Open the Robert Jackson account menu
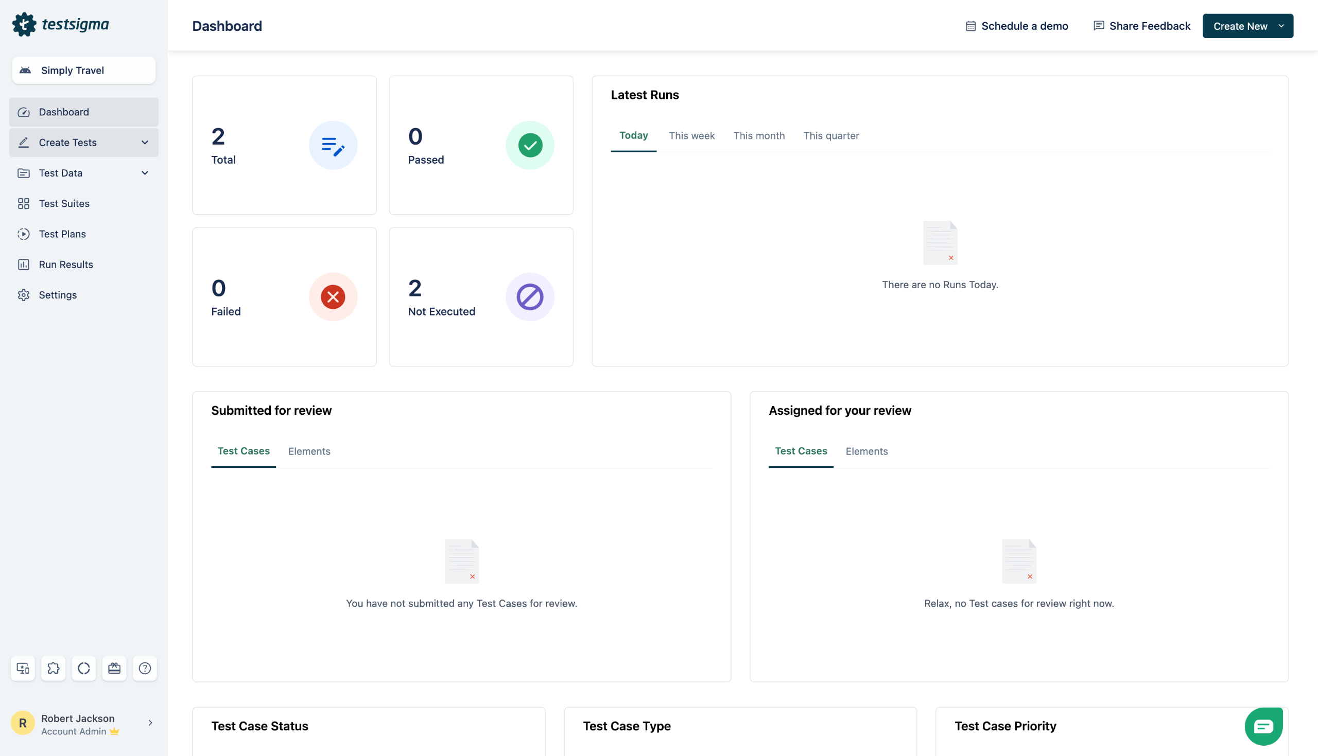This screenshot has width=1318, height=756. [x=83, y=724]
